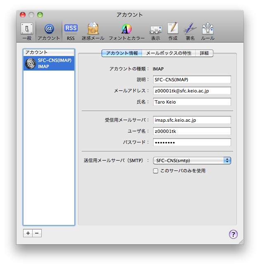Click the minus button to remove account
Viewport: 260px width, 267px height.
[37, 233]
